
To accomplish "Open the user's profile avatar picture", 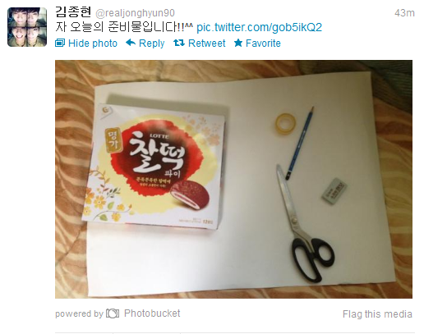I will click(x=27, y=27).
